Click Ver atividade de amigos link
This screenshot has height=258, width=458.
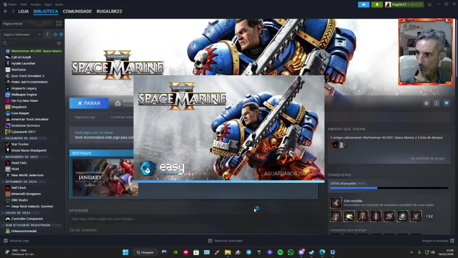[x=428, y=158]
